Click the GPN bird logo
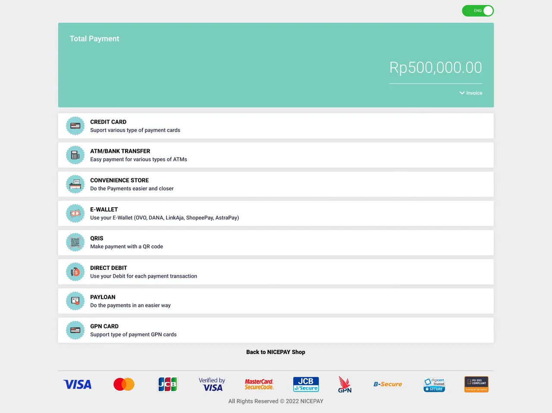Screen dimensions: 552x413 [x=344, y=384]
